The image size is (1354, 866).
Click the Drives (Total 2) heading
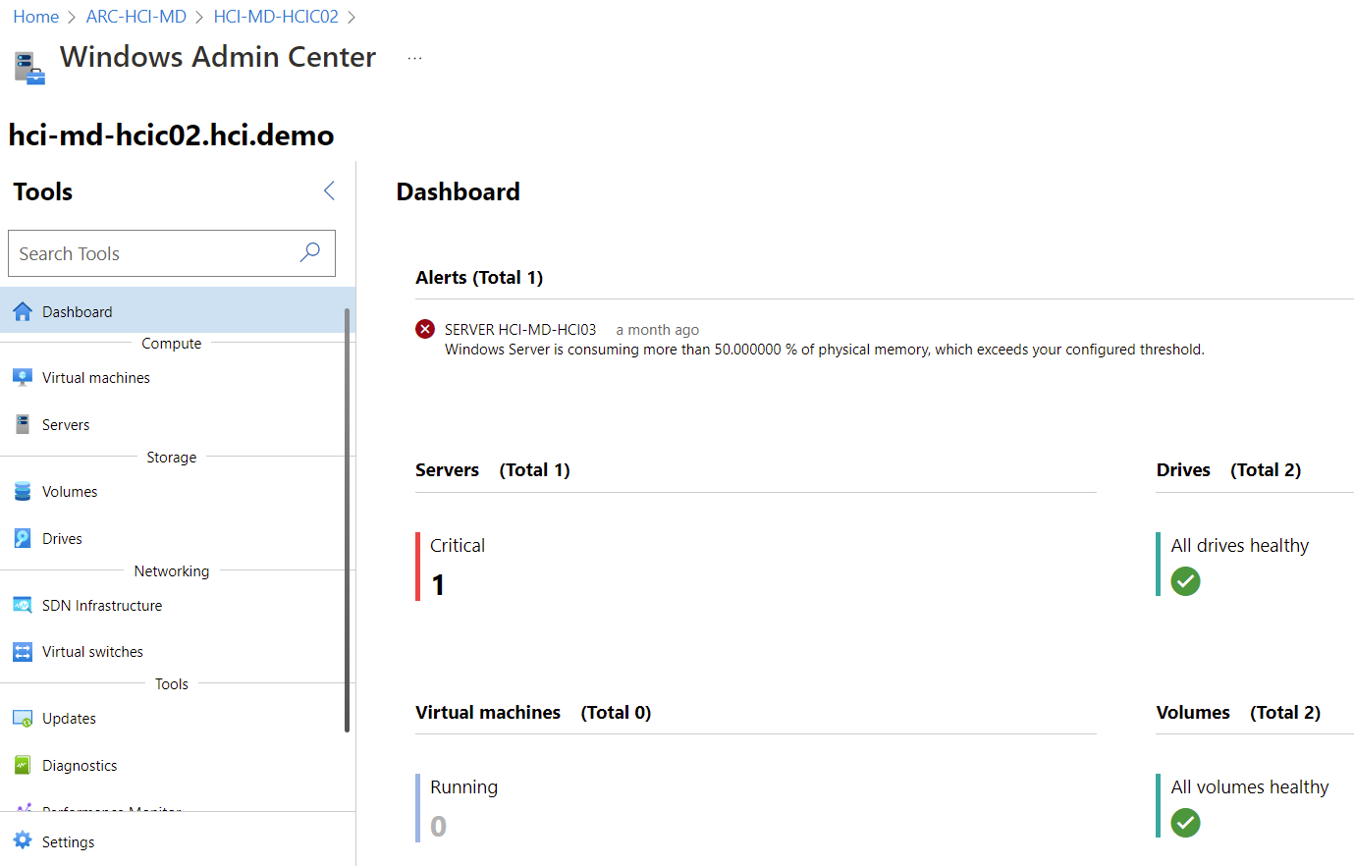coord(1229,470)
